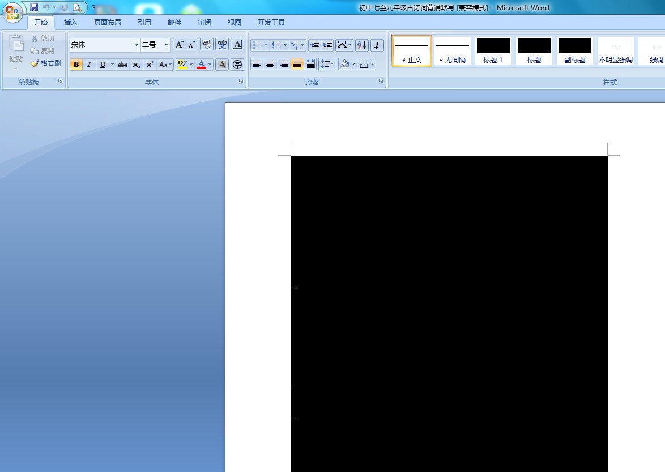This screenshot has width=665, height=472.
Task: Open the 字体 dialog launcher
Action: click(x=241, y=81)
